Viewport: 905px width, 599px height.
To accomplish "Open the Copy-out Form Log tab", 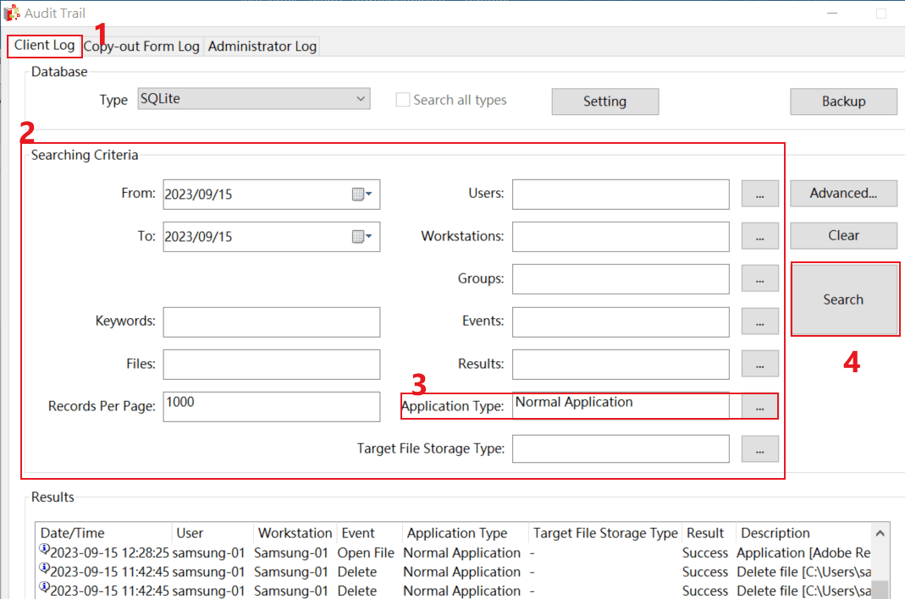I will (142, 47).
